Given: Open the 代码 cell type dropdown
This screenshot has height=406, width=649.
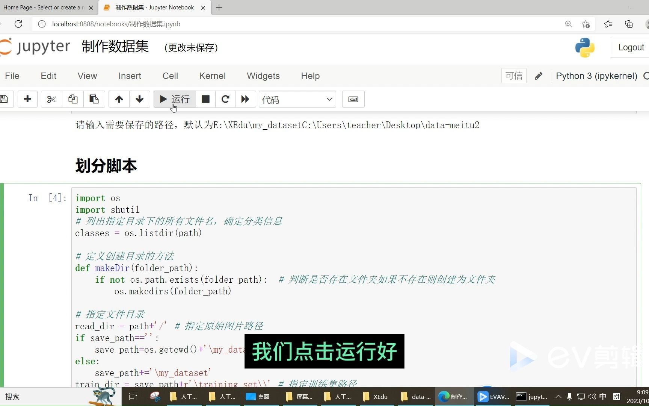Looking at the screenshot, I should pyautogui.click(x=297, y=99).
